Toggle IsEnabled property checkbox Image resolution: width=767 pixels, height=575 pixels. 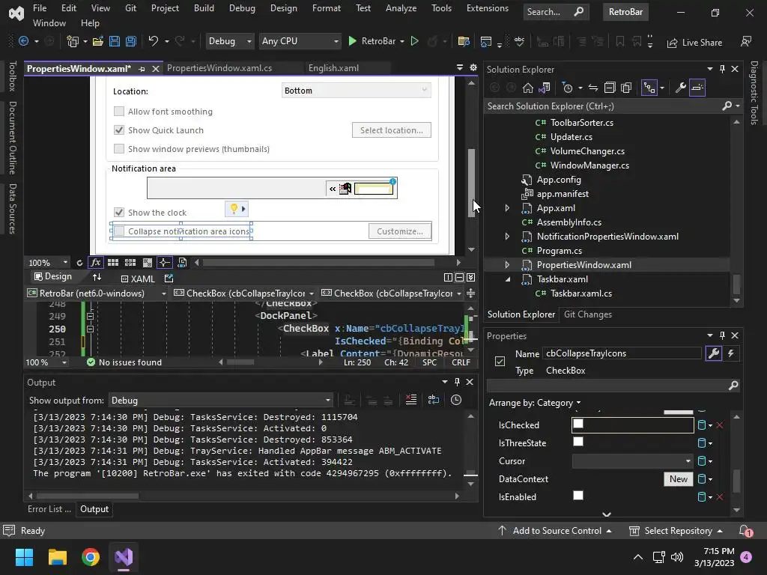pyautogui.click(x=578, y=496)
